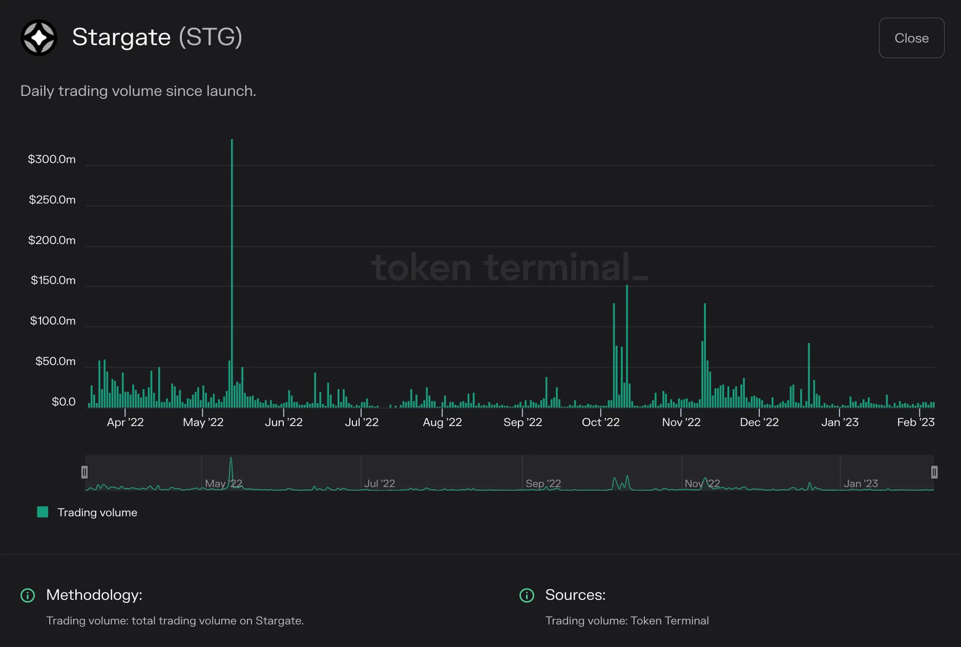The width and height of the screenshot is (961, 647).
Task: Grab the right range slider handle
Action: click(x=934, y=472)
